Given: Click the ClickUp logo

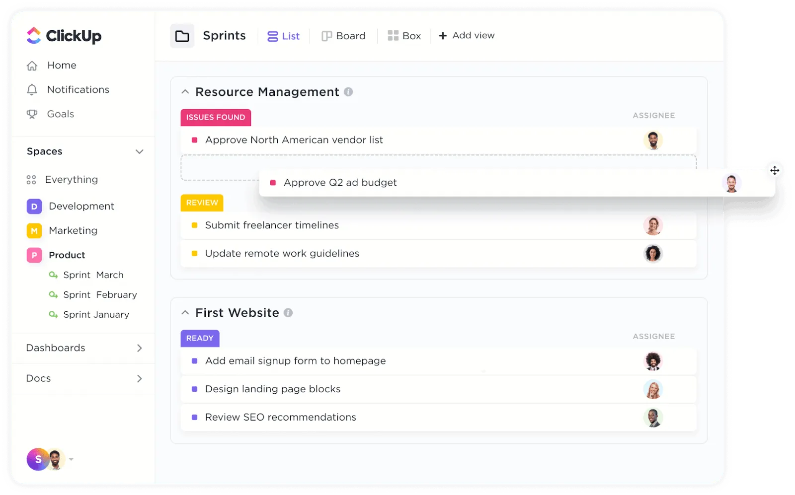Looking at the screenshot, I should pyautogui.click(x=64, y=35).
